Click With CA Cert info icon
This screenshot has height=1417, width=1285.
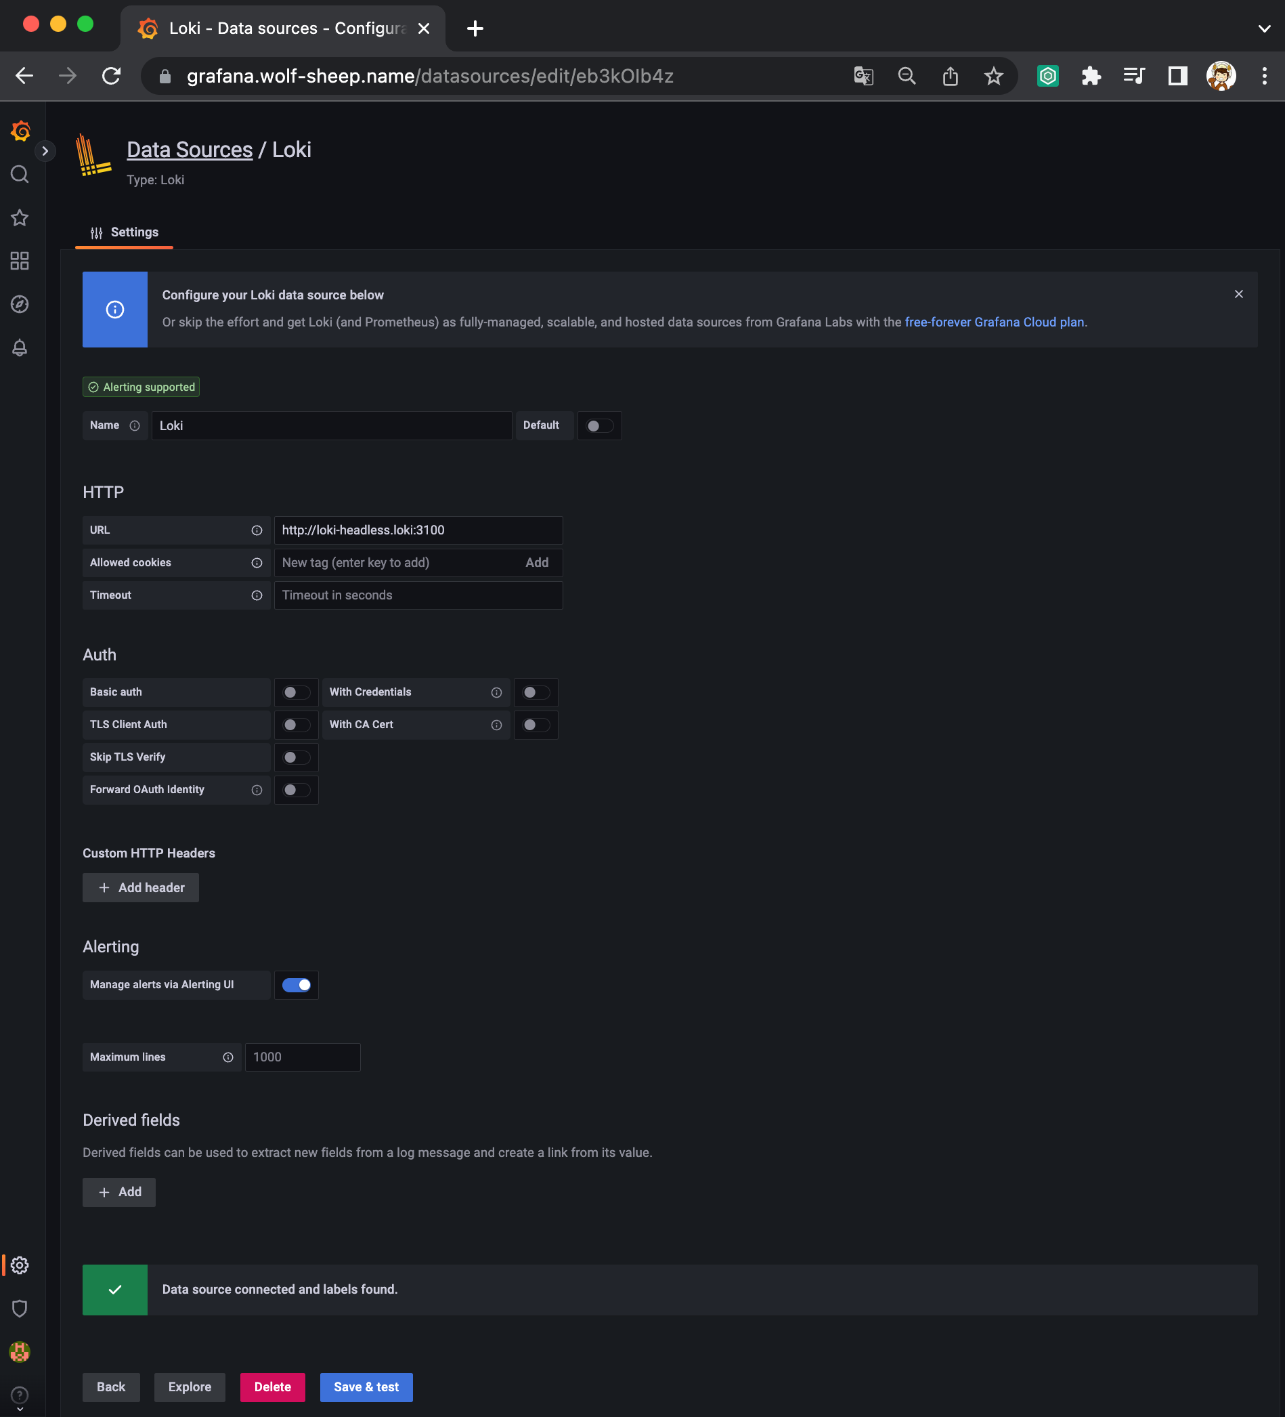497,725
